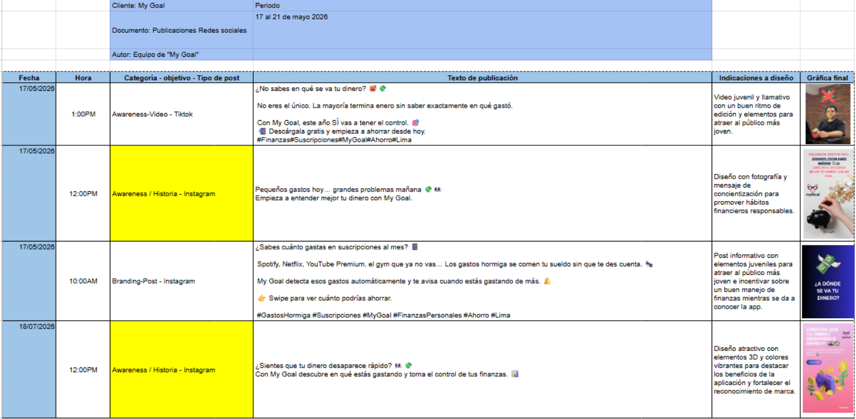
Task: Open the thumbnail of man with red X
Action: click(x=828, y=114)
